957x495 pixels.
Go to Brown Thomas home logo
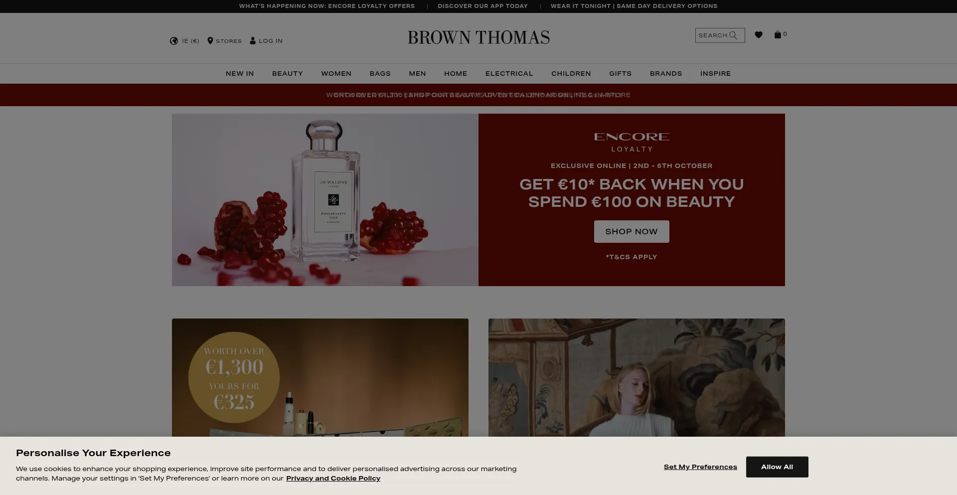point(478,37)
